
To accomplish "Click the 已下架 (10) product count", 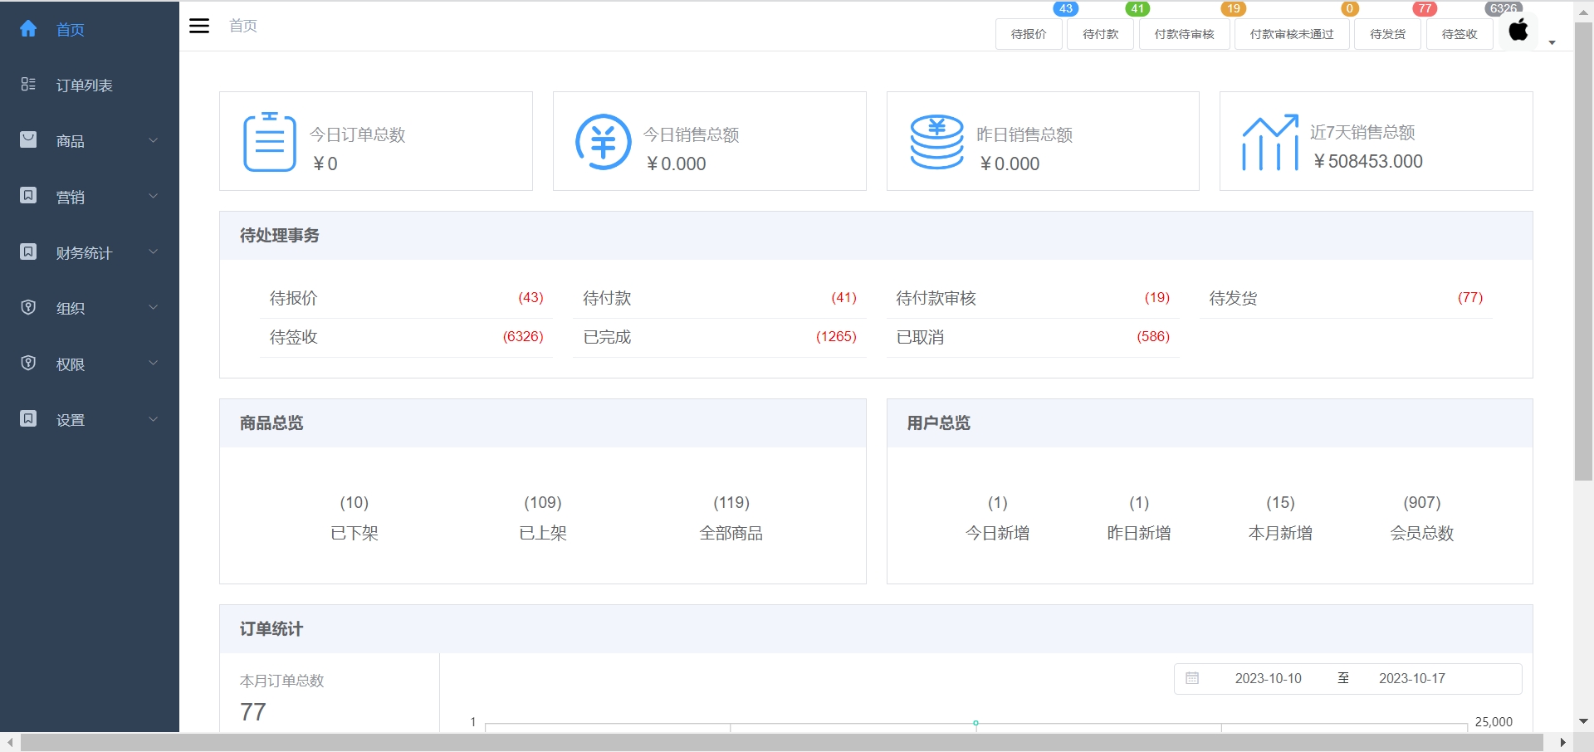I will (354, 518).
